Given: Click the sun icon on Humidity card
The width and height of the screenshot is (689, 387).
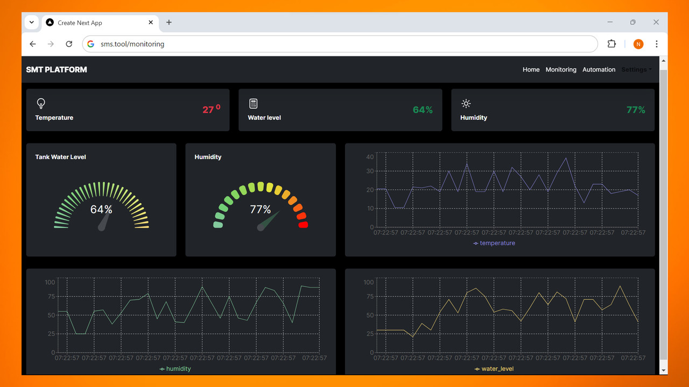Looking at the screenshot, I should (x=466, y=103).
